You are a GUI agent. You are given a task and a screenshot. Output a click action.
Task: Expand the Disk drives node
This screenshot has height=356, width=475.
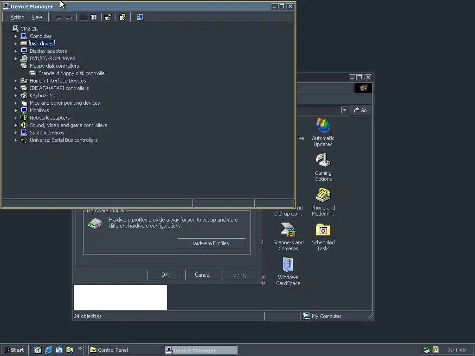15,44
